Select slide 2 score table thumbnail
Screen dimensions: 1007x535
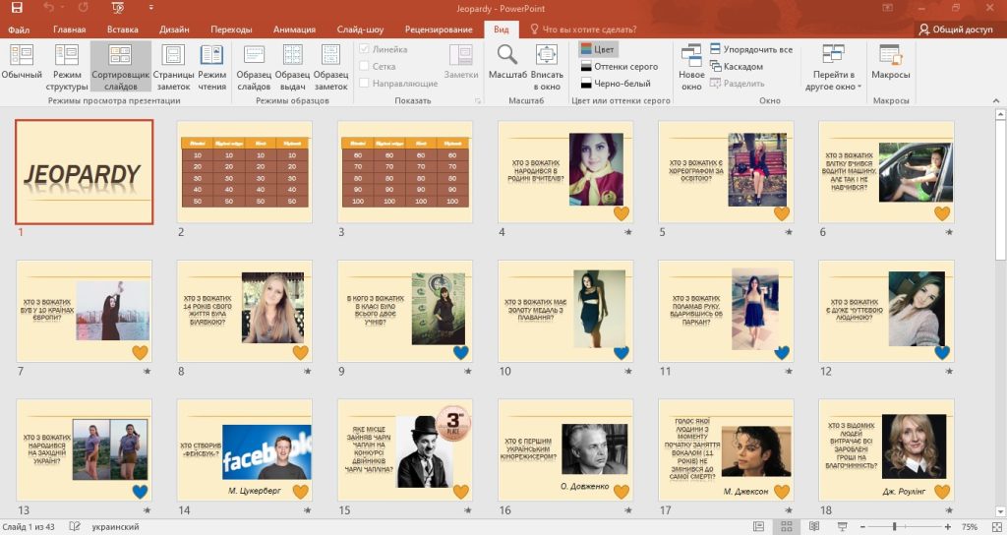pyautogui.click(x=245, y=172)
